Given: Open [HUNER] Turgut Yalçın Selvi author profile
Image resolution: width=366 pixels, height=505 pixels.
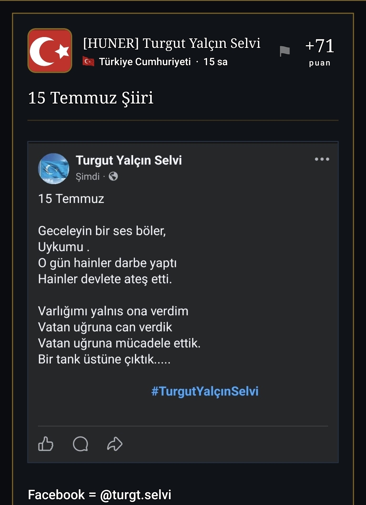Looking at the screenshot, I should click(x=171, y=43).
